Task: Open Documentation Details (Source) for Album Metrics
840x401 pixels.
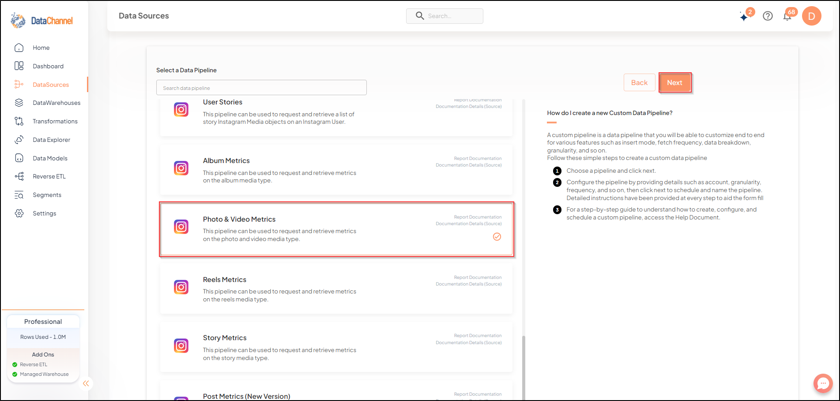Action: (x=469, y=165)
